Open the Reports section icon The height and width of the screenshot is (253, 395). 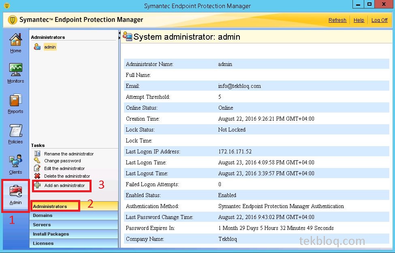16,100
